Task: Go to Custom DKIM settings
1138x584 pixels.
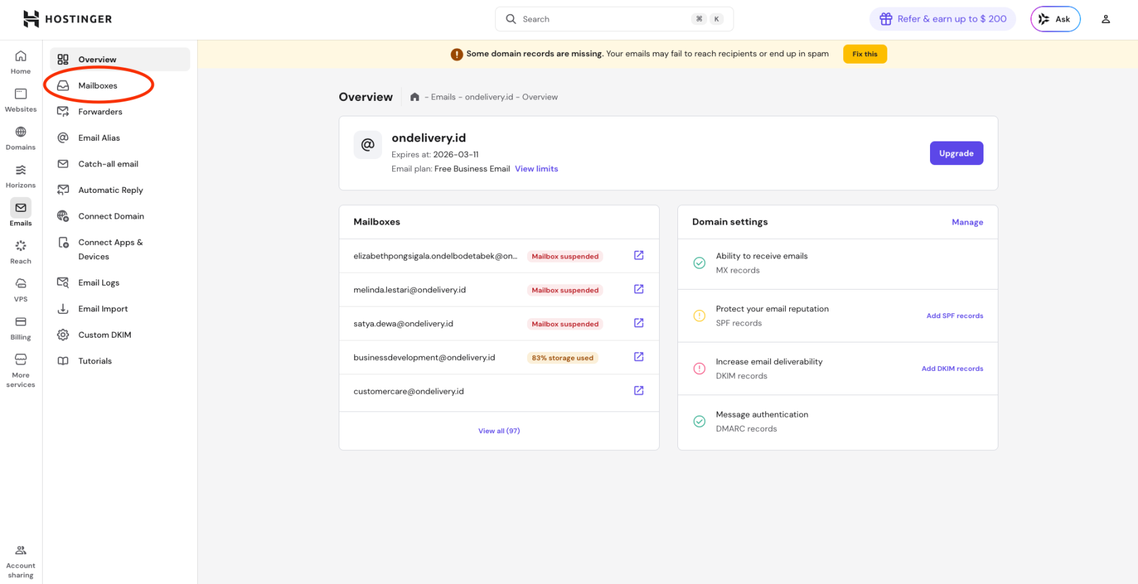Action: (x=104, y=335)
